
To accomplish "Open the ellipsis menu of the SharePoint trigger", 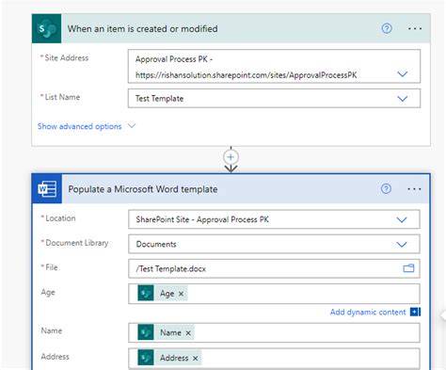I will coord(415,28).
